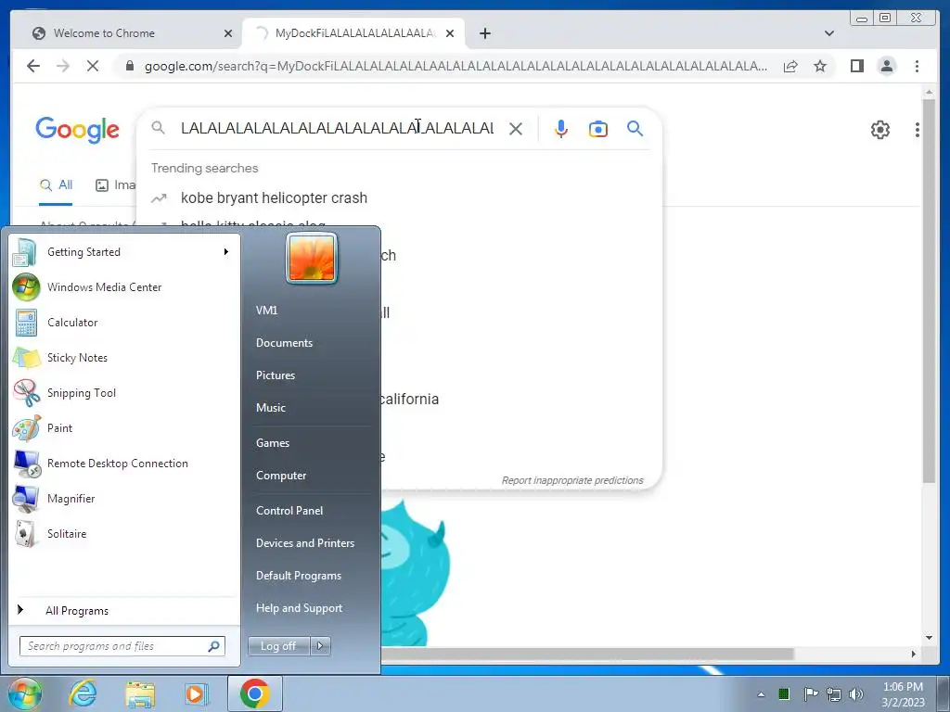Image resolution: width=950 pixels, height=712 pixels.
Task: Click the share page icon in address bar
Action: (x=790, y=66)
